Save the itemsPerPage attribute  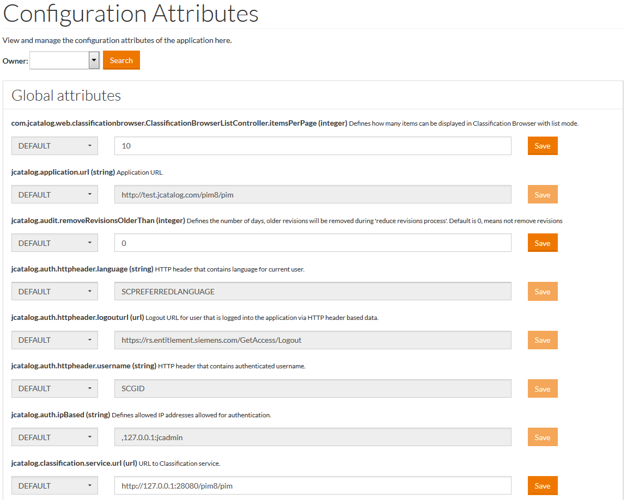[542, 146]
